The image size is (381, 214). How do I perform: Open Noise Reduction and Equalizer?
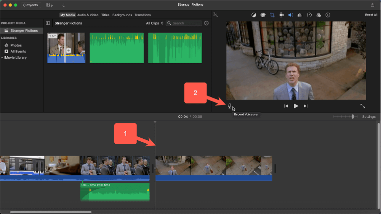pos(300,15)
